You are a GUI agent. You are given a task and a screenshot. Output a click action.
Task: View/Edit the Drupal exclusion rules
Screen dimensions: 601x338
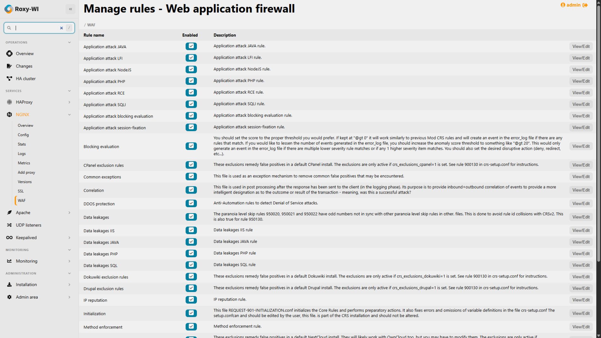581,288
